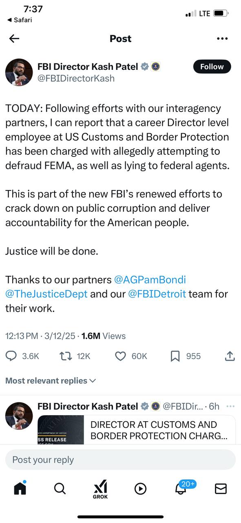Expand the Most relevant replies dropdown
This screenshot has height=523, width=241.
tap(51, 380)
